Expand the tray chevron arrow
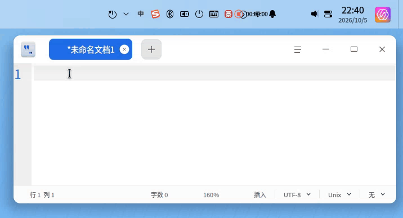403x218 pixels. 126,14
